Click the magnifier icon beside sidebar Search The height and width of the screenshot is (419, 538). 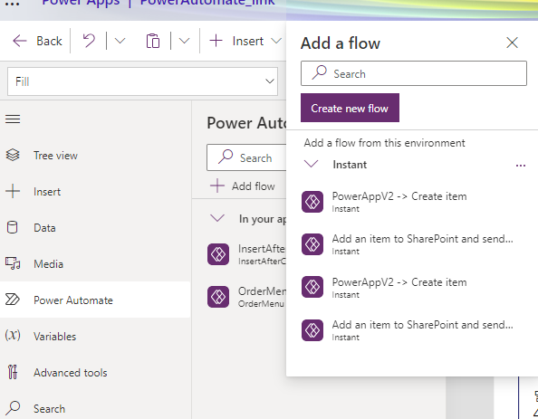point(13,408)
